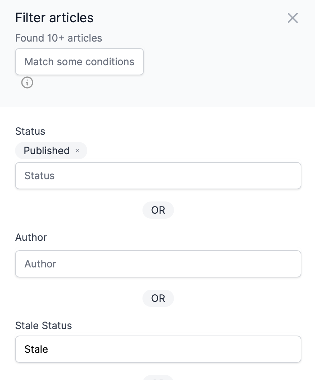Screen dimensions: 315x380
Task: Click the OR badge between Author and Stale Status
Action: click(158, 298)
